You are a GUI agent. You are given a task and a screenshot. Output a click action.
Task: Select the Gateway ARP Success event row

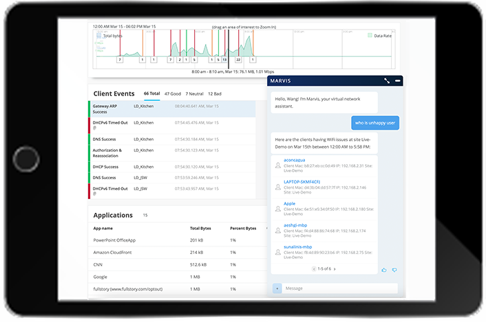pyautogui.click(x=171, y=109)
